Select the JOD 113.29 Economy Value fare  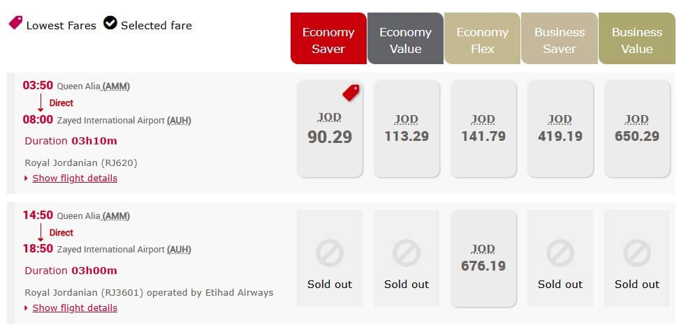click(x=407, y=129)
